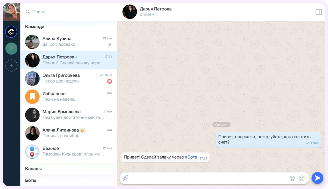Attach a file with the paperclip icon
The width and height of the screenshot is (328, 189).
pyautogui.click(x=126, y=178)
